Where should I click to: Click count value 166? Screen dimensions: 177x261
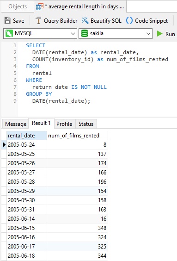click(77, 173)
